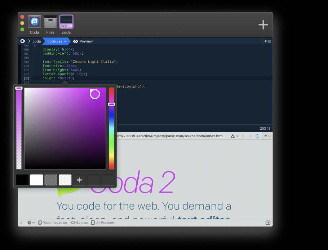Add an editor split with the top split icon

[267, 41]
